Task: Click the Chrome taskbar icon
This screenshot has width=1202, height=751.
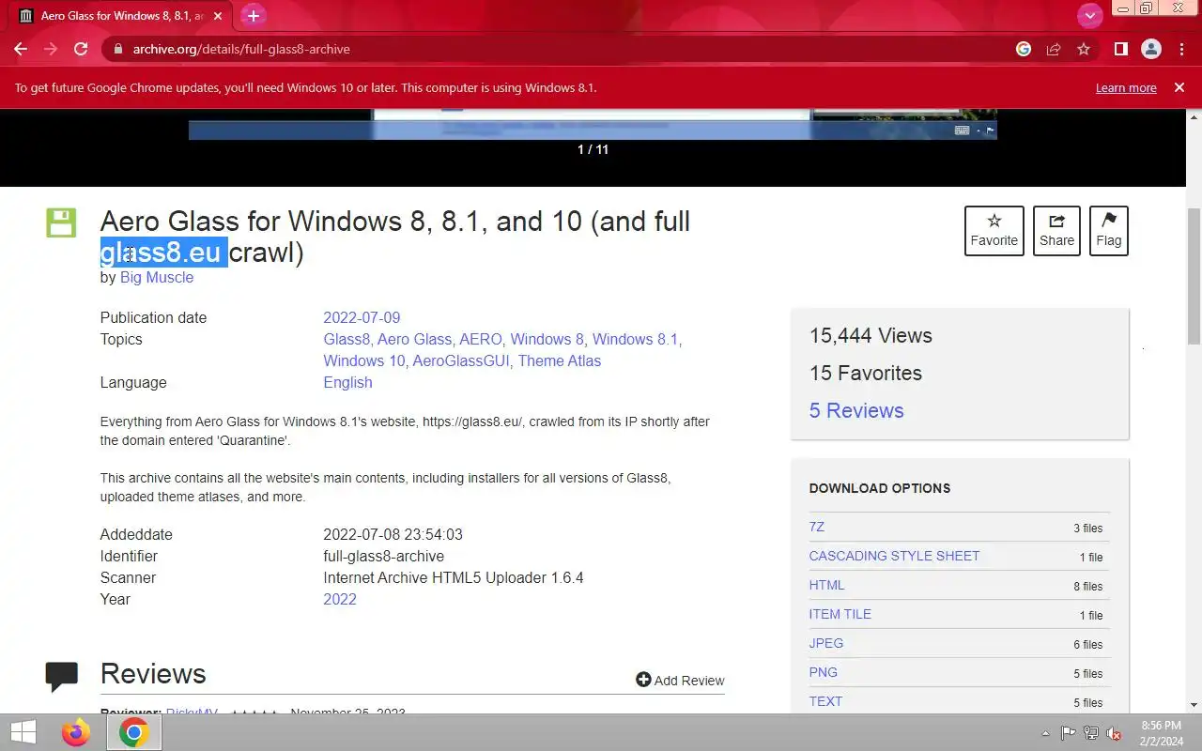Action: point(133,732)
